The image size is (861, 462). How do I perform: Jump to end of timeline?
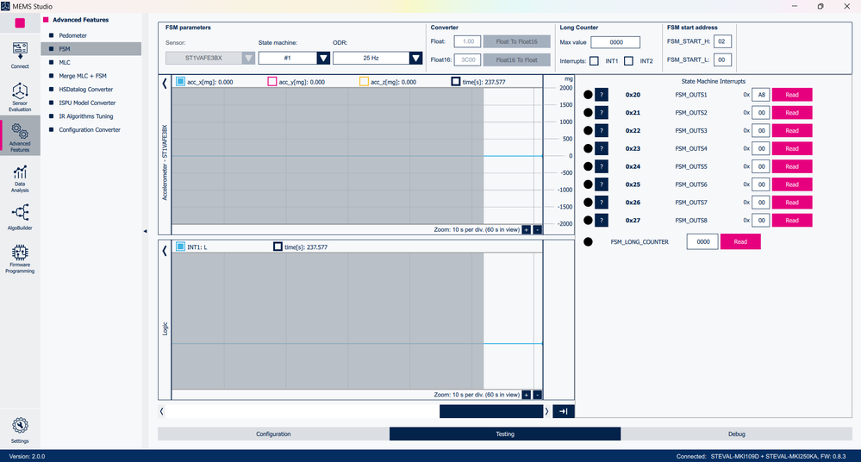564,411
